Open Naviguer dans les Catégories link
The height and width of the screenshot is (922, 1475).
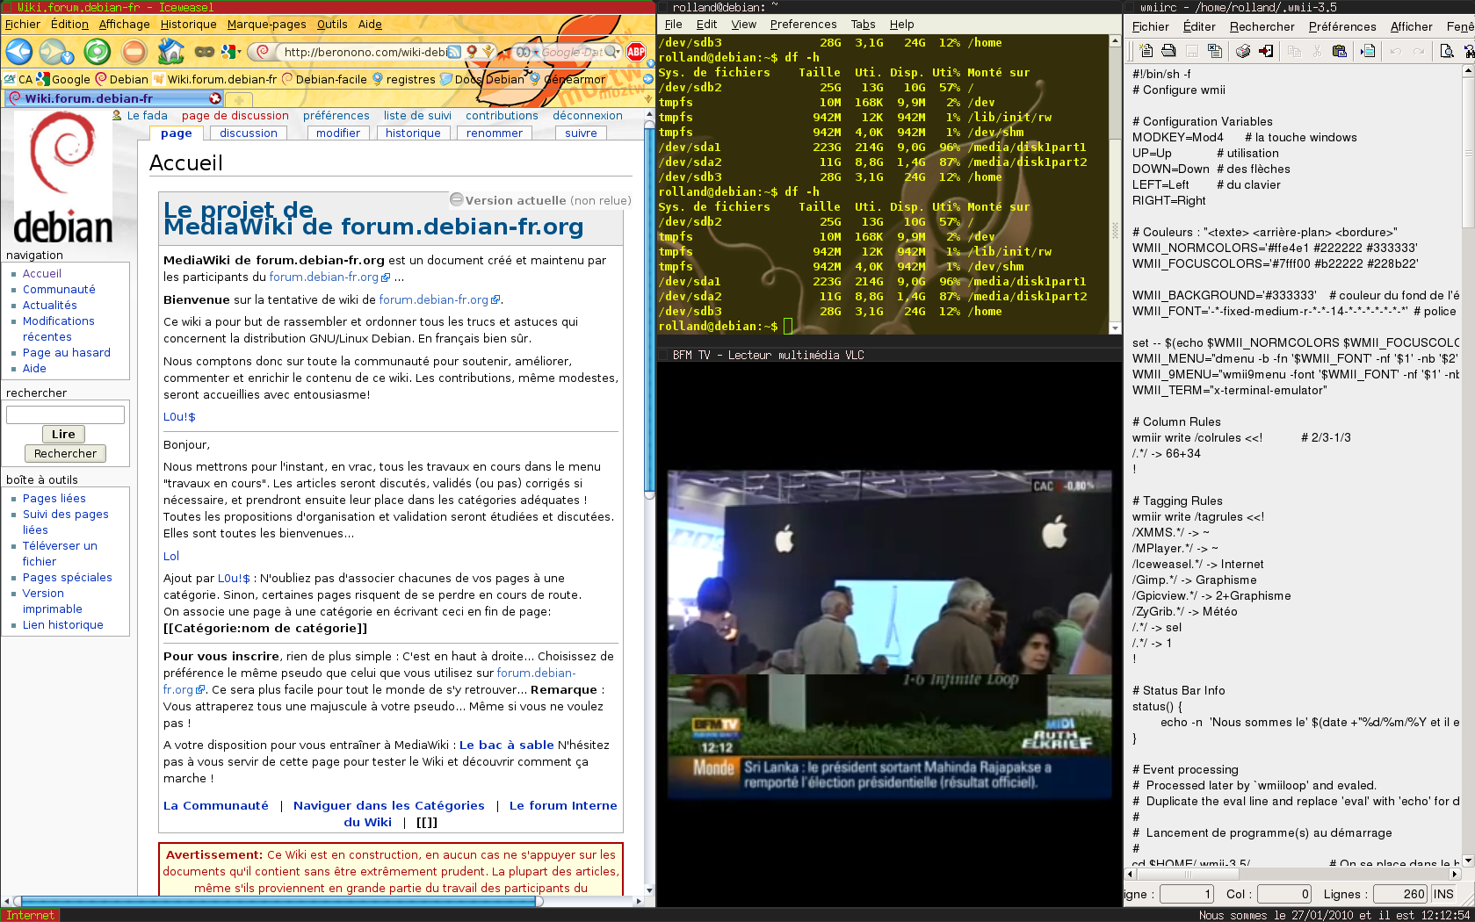[x=389, y=805]
